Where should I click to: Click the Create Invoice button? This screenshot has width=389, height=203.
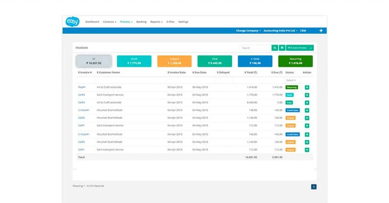tap(297, 48)
